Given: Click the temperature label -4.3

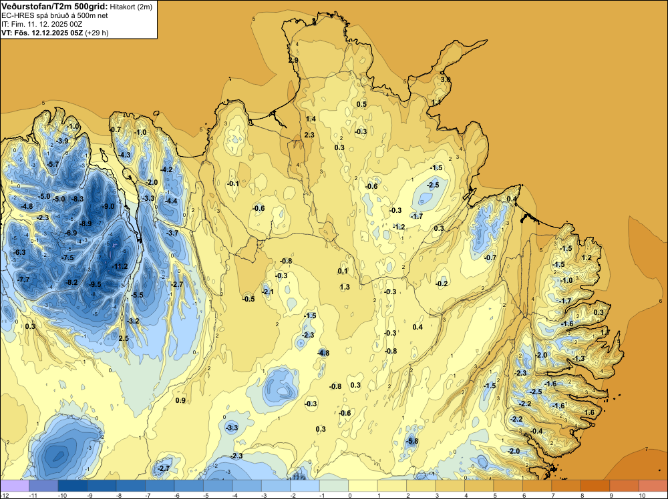Looking at the screenshot, I should (x=124, y=155).
